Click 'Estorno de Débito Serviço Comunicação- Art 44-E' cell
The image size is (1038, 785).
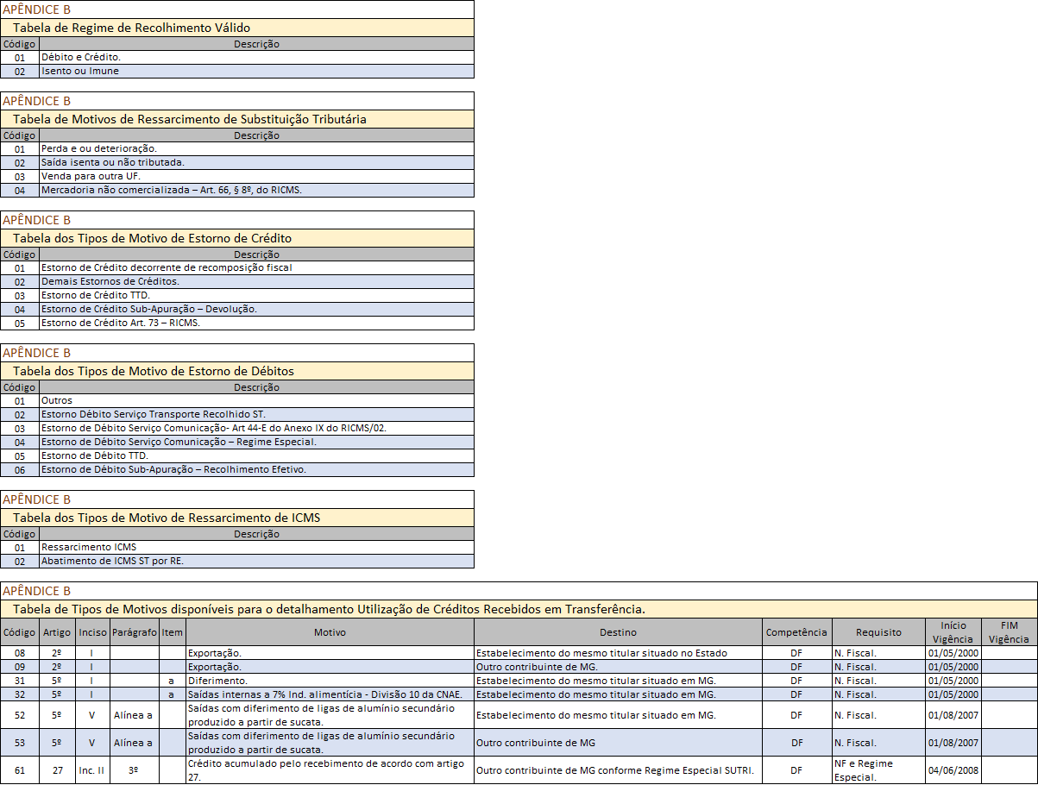(x=257, y=428)
